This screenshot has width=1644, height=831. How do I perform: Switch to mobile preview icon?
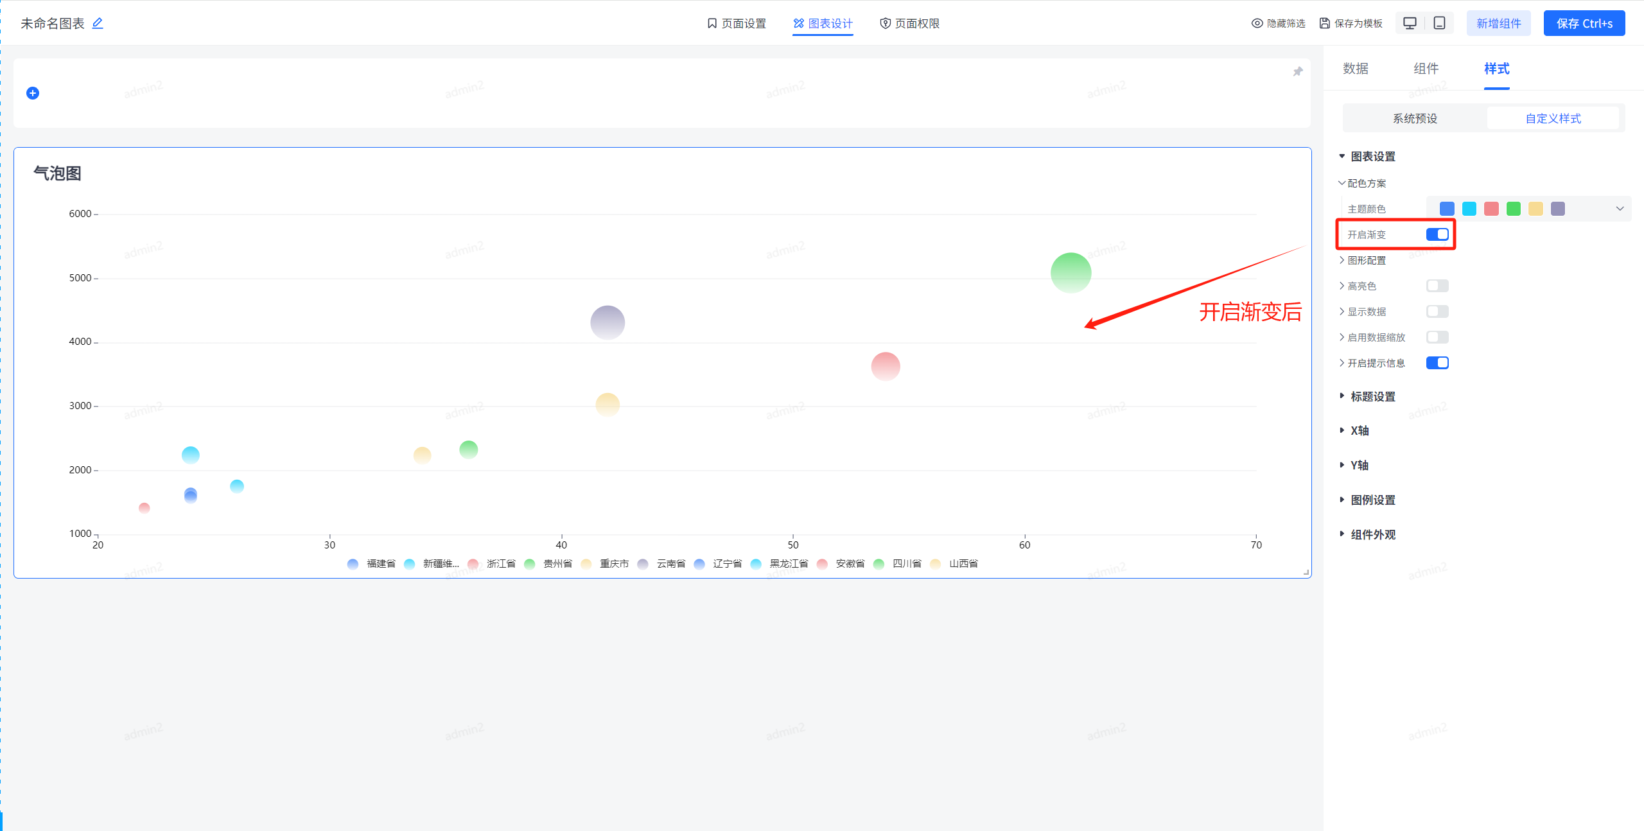(1440, 23)
